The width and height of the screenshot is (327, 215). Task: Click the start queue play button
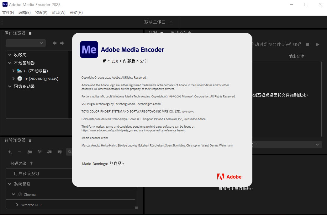point(318,45)
